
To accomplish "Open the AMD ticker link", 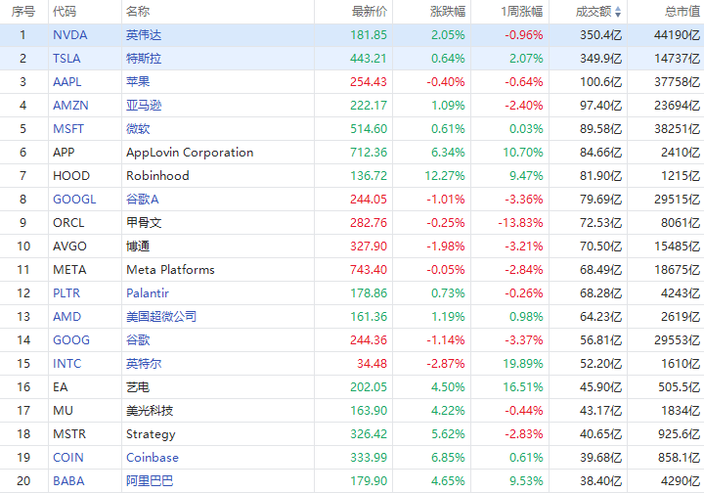I will [66, 317].
